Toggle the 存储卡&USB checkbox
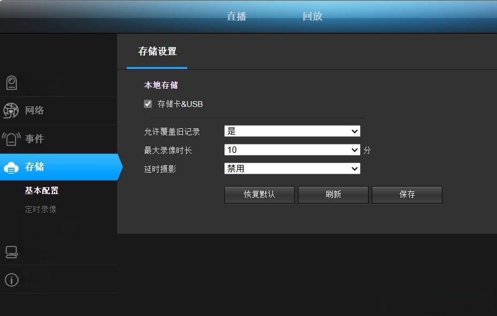 [148, 104]
